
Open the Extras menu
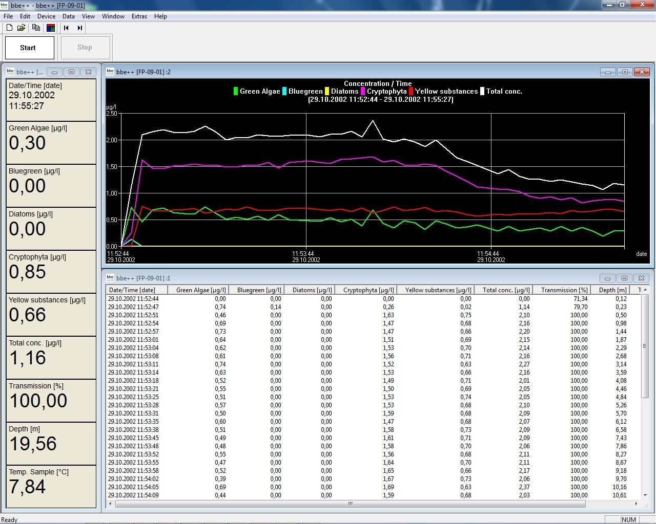(139, 16)
